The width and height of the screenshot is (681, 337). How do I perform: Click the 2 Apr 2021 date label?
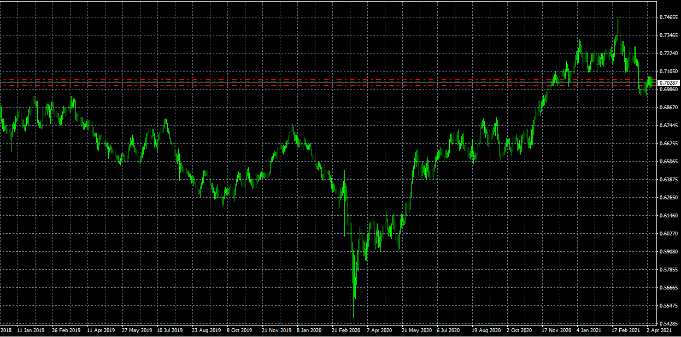pos(659,330)
